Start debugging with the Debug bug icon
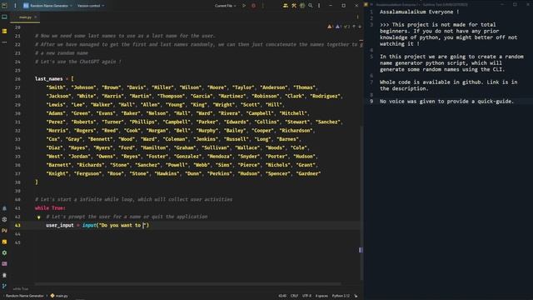 (x=253, y=6)
